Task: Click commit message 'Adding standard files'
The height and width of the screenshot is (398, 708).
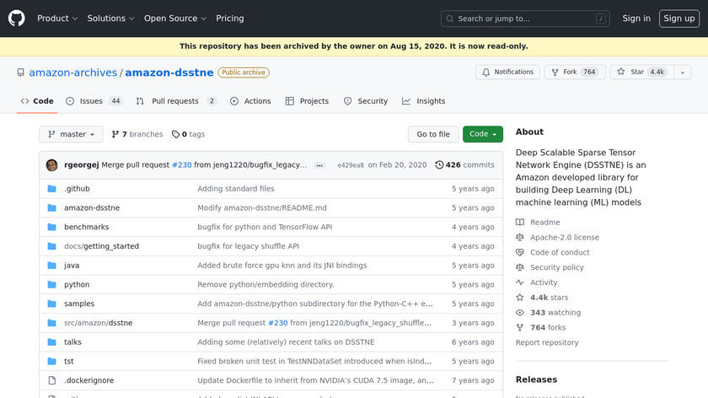Action: (236, 188)
